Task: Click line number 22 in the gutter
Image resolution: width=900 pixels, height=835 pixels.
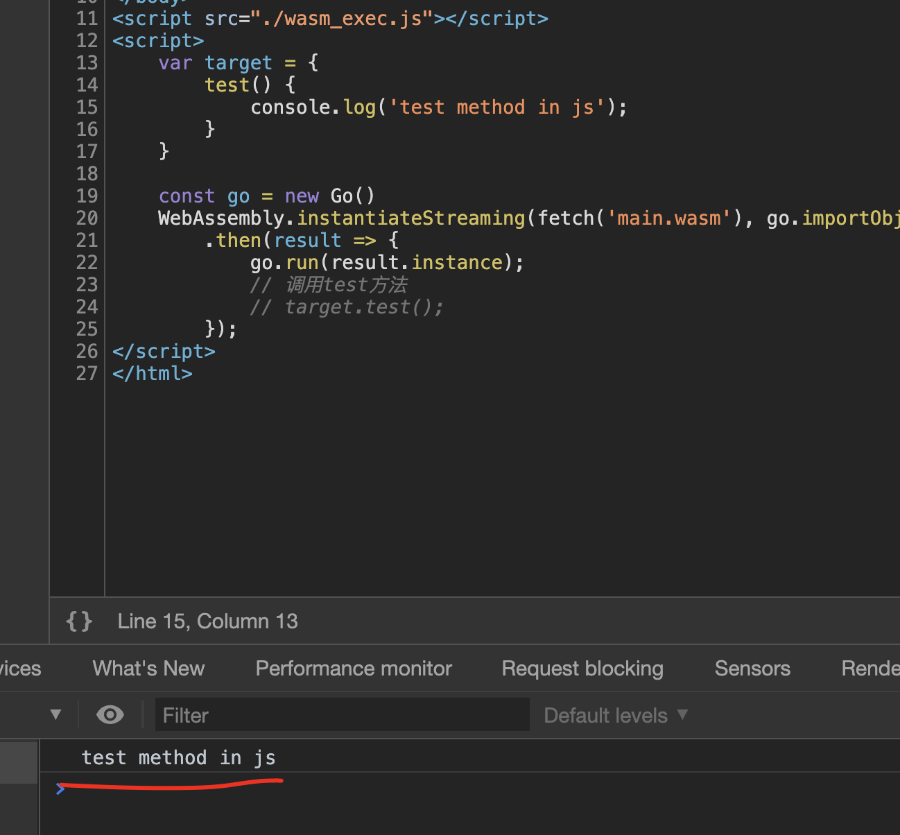Action: point(87,262)
